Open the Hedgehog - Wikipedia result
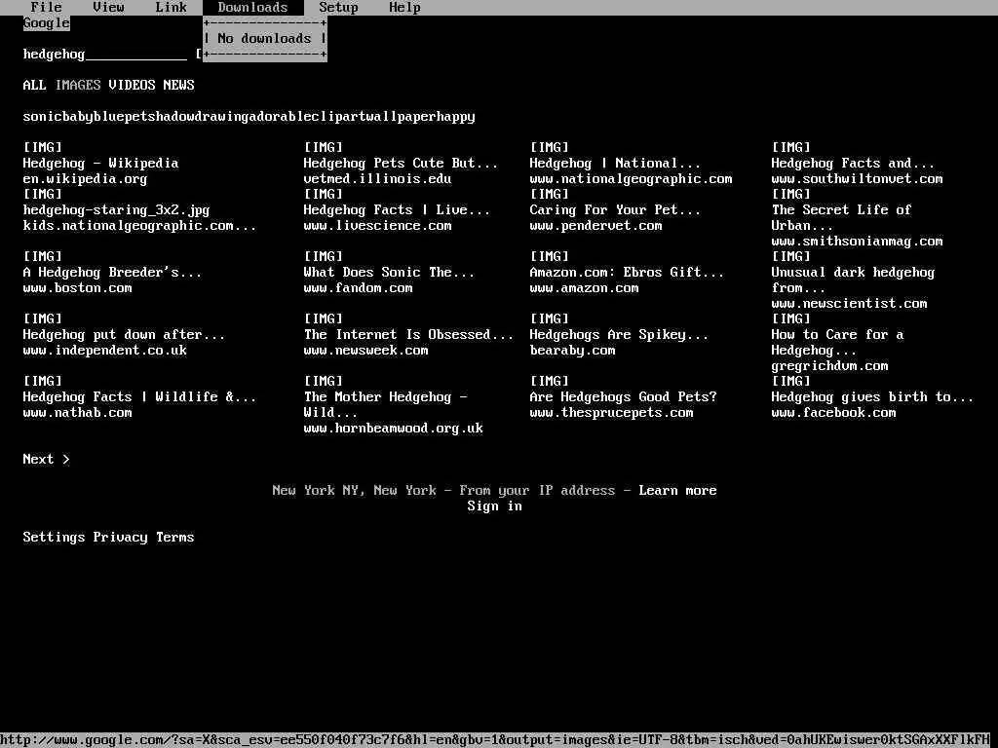 (x=100, y=164)
